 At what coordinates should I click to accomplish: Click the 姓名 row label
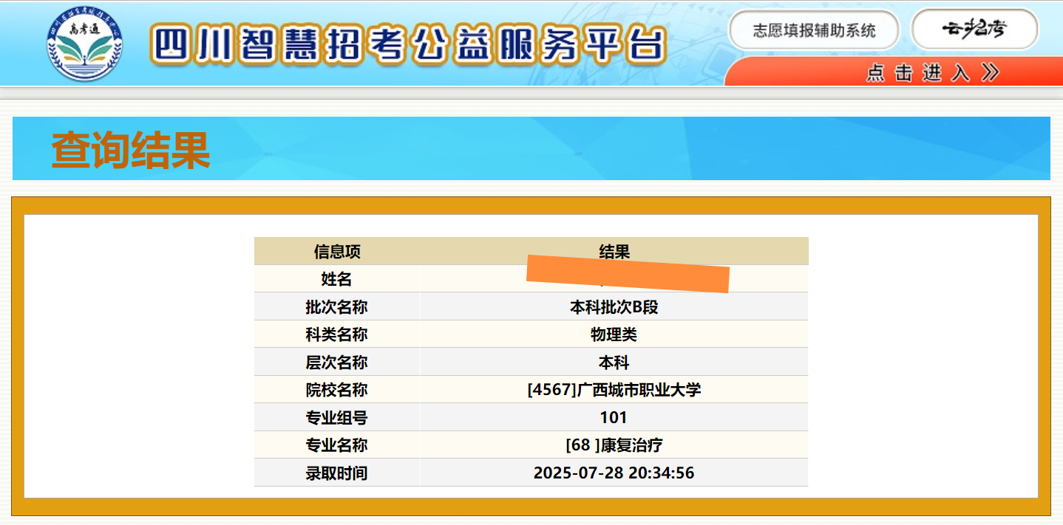pos(337,279)
